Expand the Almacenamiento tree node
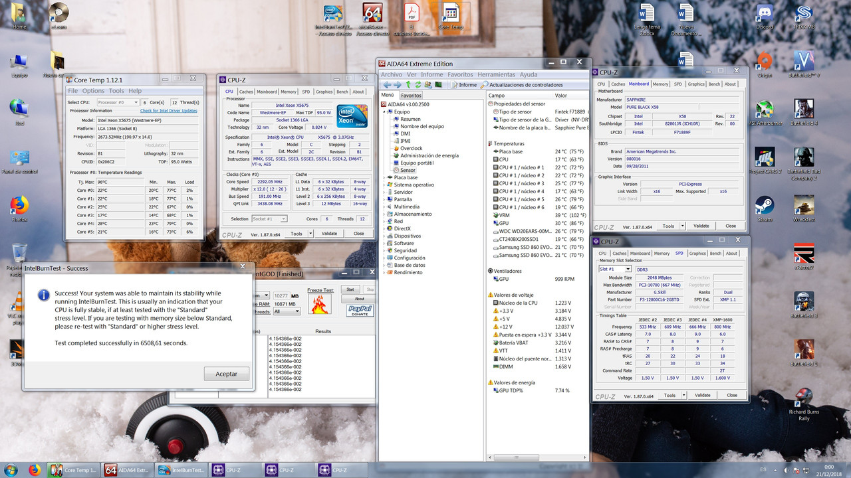 (384, 214)
